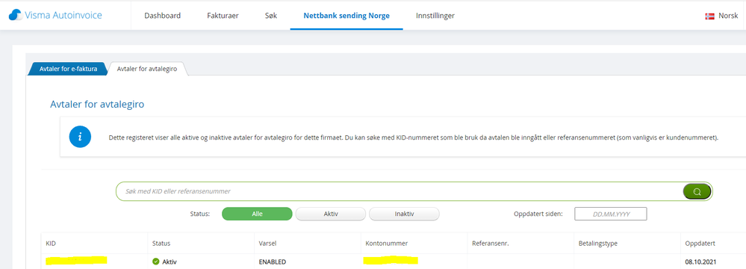Filter by Aktiv status
Screen dimensions: 746x269
tap(331, 214)
